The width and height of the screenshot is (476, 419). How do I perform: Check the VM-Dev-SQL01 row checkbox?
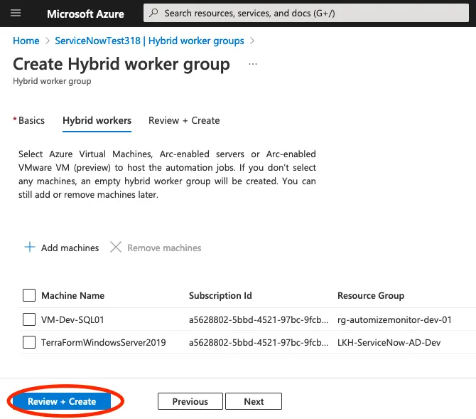(x=29, y=319)
